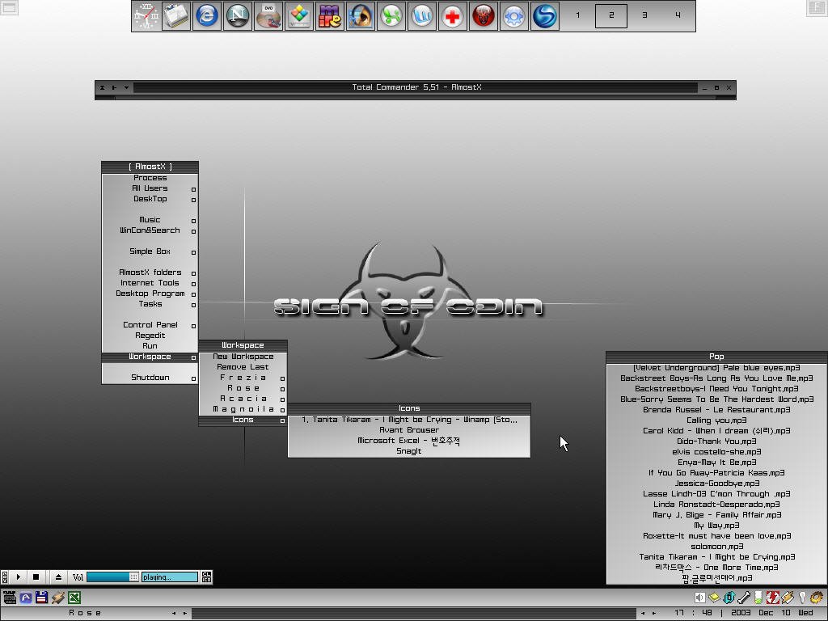Screen dimensions: 828x621
Task: Play Enya-May It Be.mp3 in Pop list
Action: pyautogui.click(x=716, y=463)
